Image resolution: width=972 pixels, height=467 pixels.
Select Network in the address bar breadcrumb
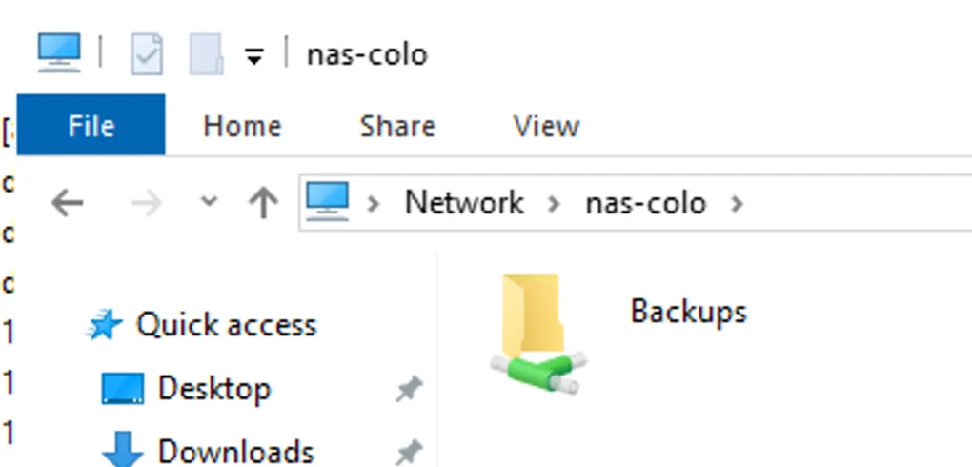pyautogui.click(x=464, y=203)
